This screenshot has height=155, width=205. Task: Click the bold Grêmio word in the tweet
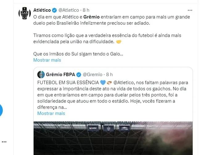(x=92, y=17)
